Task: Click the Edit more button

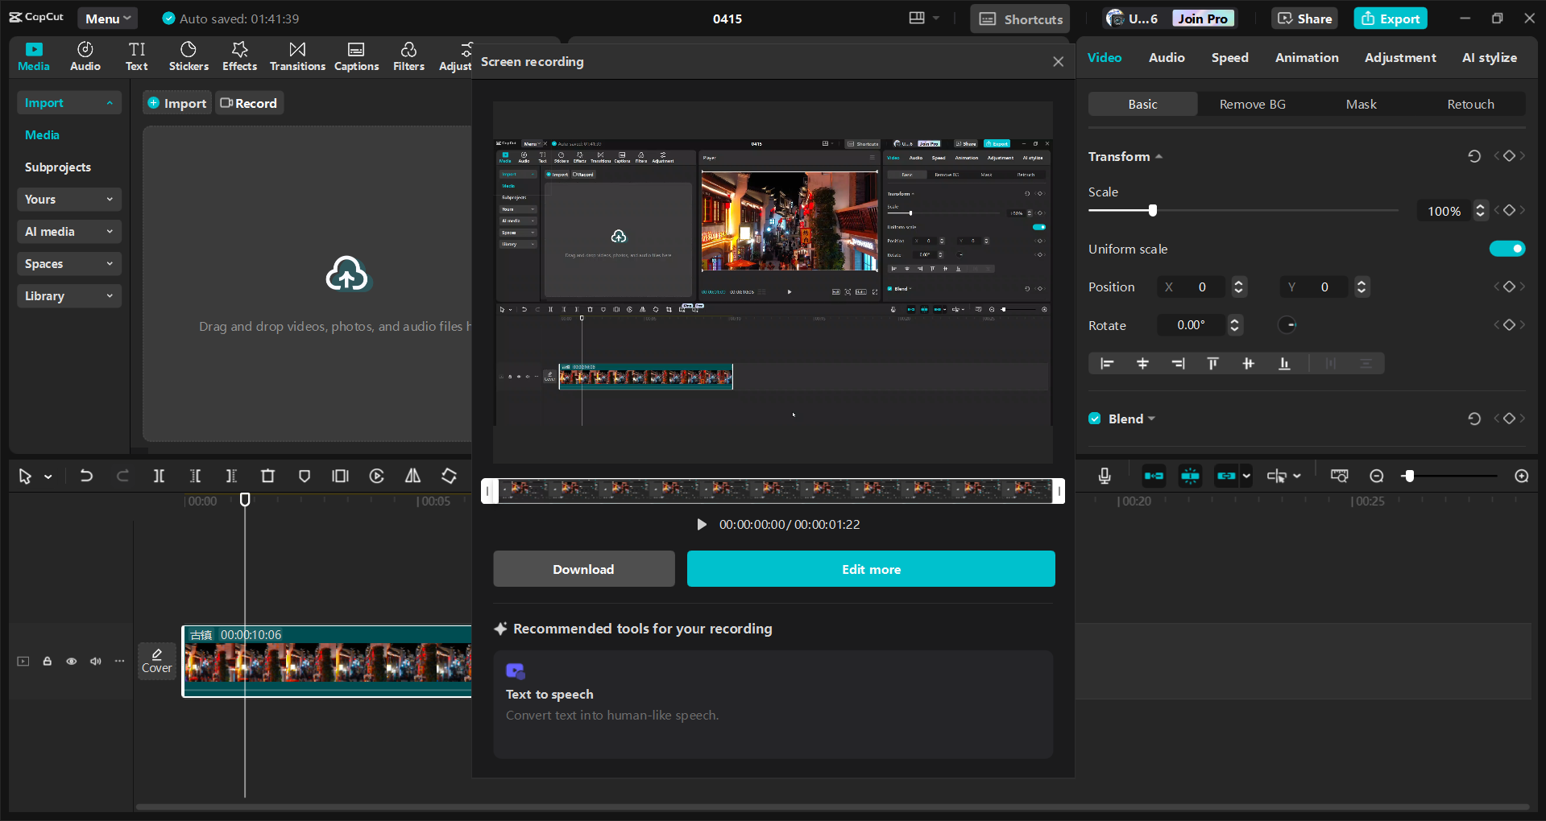Action: pos(870,569)
